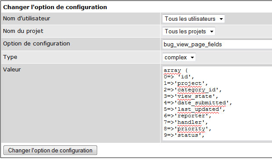Image resolution: width=272 pixels, height=161 pixels.
Task: Click the form heading 'Changer l'option de configuration'
Action: [x=55, y=7]
